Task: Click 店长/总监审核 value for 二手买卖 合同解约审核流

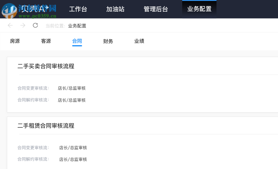Action: click(72, 100)
